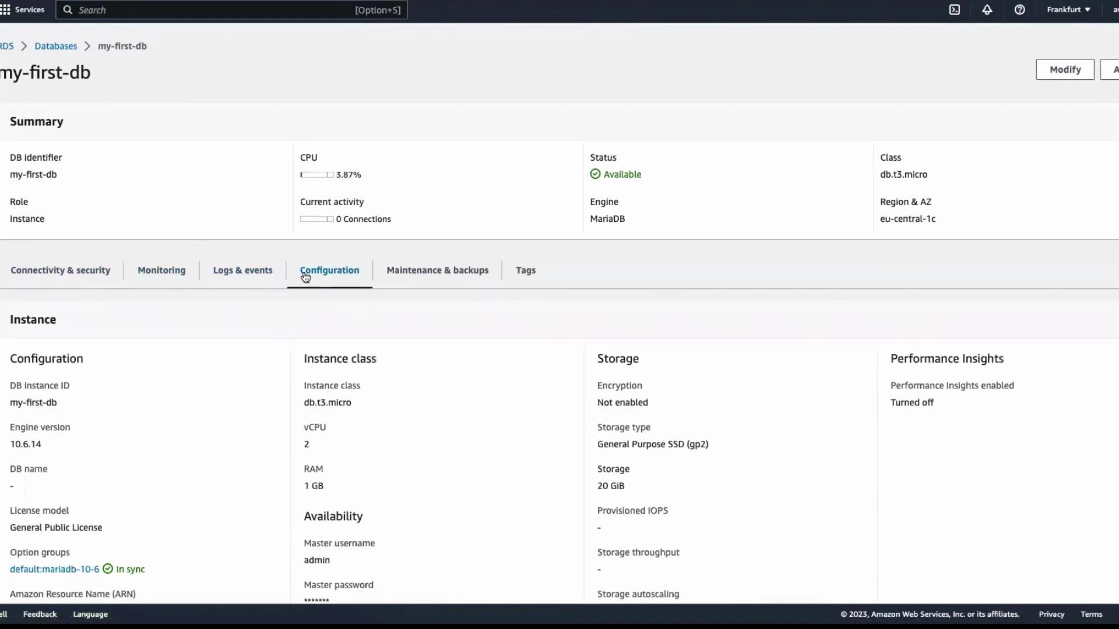Viewport: 1119px width, 629px height.
Task: Open the Maintenance & backups tab
Action: (438, 270)
